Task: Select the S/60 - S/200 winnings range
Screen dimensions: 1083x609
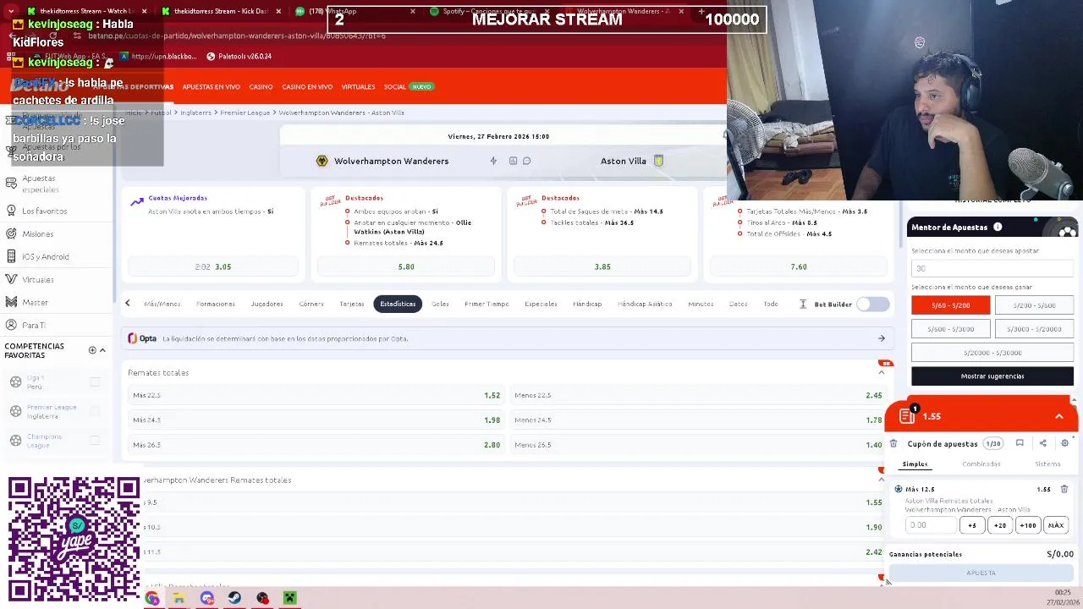Action: [x=951, y=305]
